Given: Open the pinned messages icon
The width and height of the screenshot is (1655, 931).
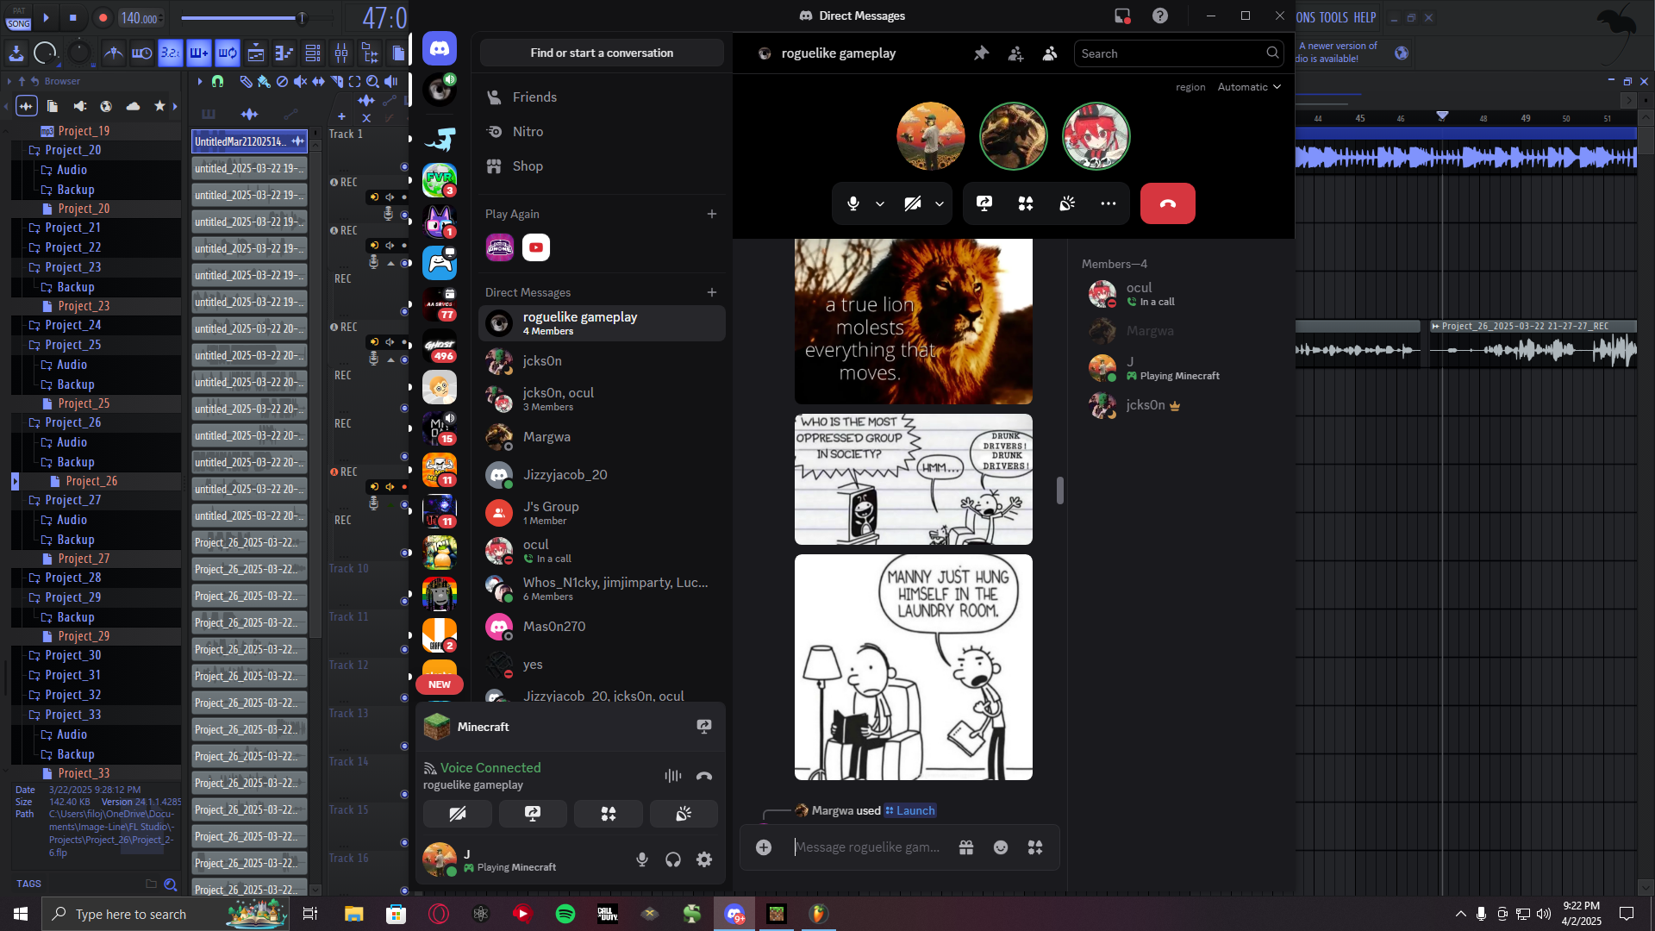Looking at the screenshot, I should coord(981,53).
